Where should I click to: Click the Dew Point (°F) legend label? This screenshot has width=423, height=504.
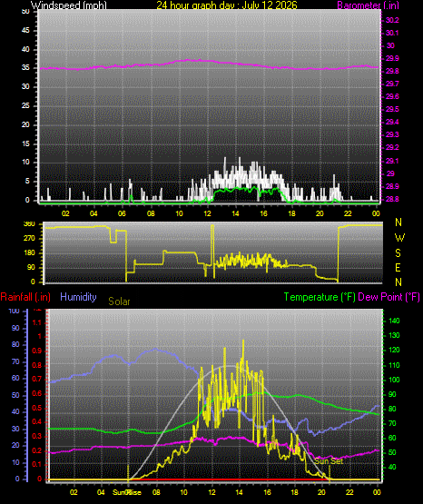(389, 297)
